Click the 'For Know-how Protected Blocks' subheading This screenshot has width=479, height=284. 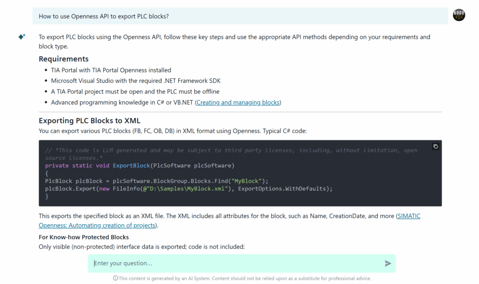[84, 237]
